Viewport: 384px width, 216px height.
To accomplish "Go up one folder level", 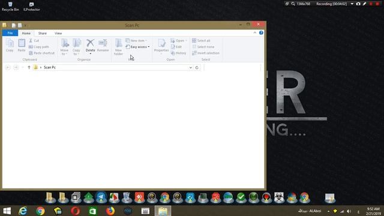I will (29, 67).
